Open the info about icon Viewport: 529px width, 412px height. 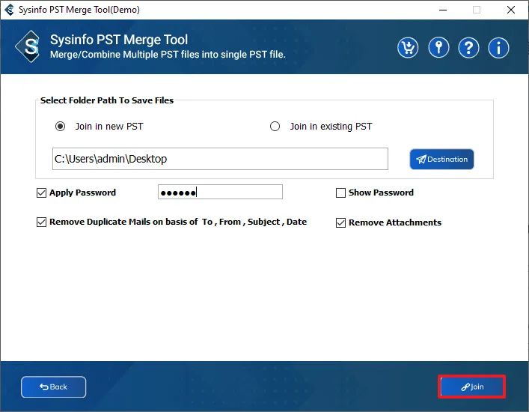click(499, 47)
